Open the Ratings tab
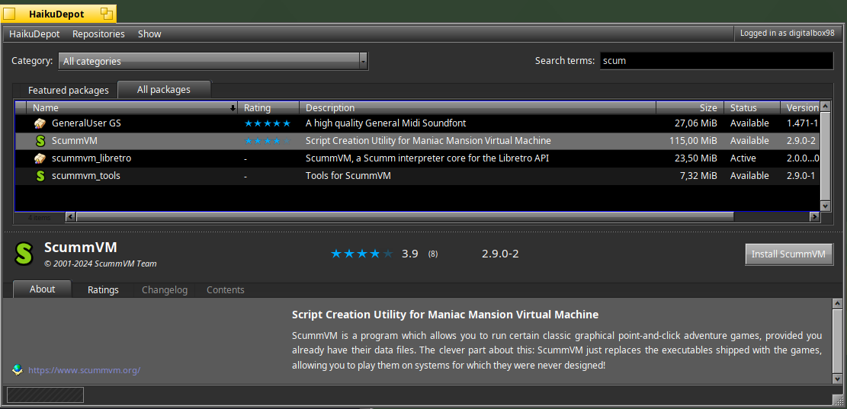 (x=103, y=290)
